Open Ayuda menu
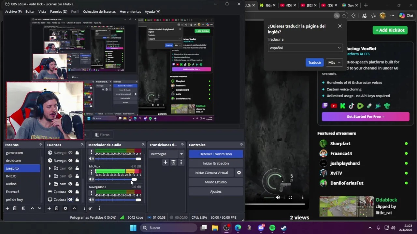 (152, 11)
